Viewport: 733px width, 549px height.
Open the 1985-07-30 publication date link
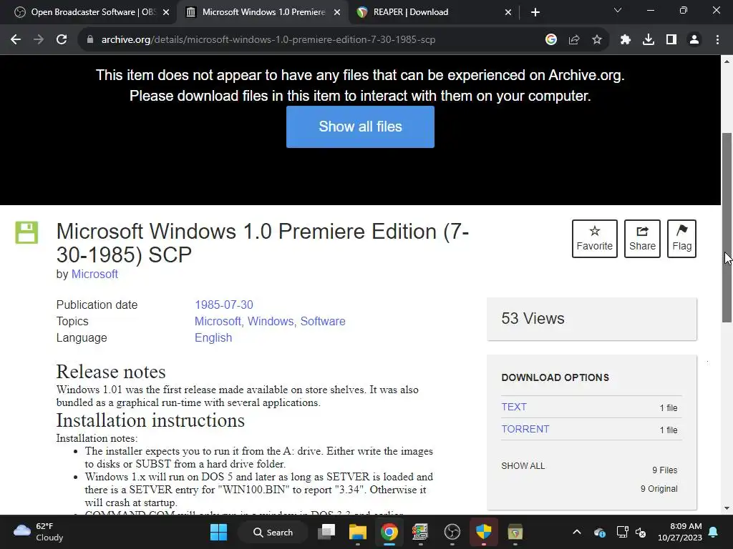(224, 305)
